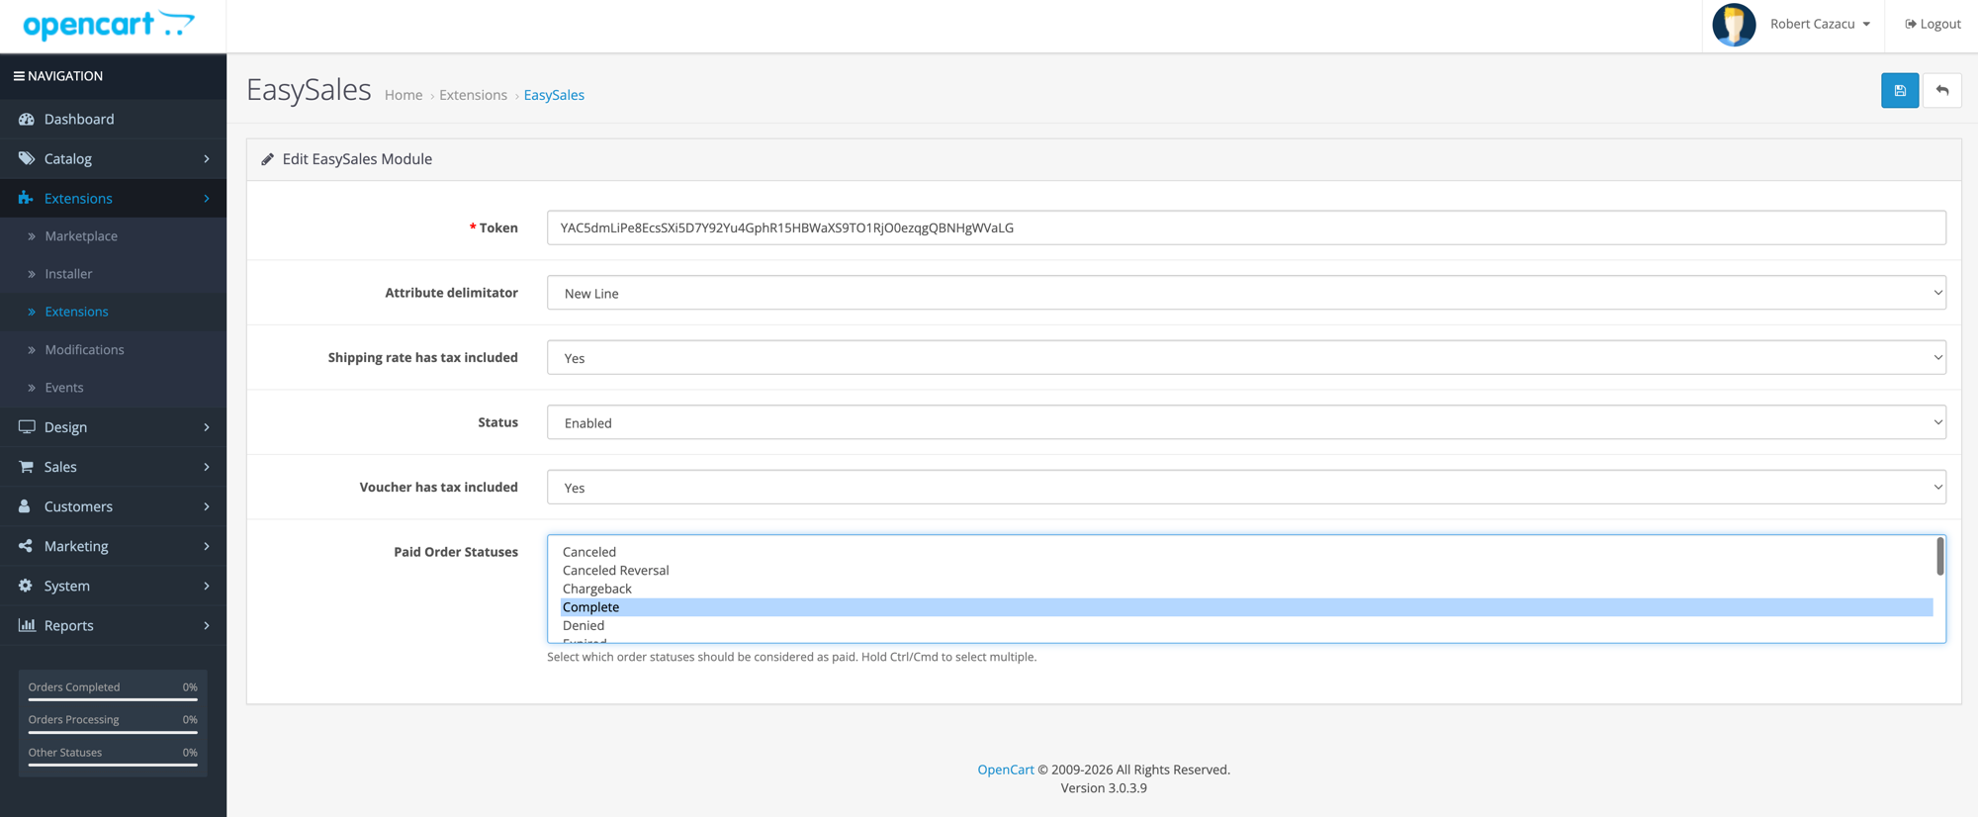Expand the Marketing menu chevron
This screenshot has height=817, width=1978.
click(x=207, y=545)
